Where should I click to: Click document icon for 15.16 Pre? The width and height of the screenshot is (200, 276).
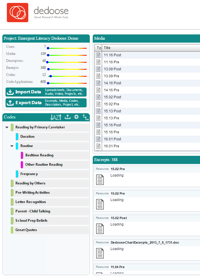(98, 132)
